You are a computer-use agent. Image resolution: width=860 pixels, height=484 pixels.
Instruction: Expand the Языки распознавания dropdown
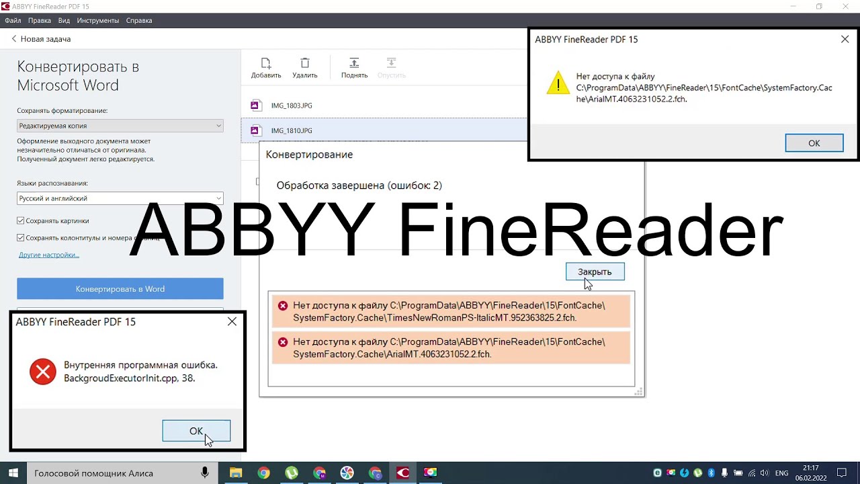(x=120, y=198)
